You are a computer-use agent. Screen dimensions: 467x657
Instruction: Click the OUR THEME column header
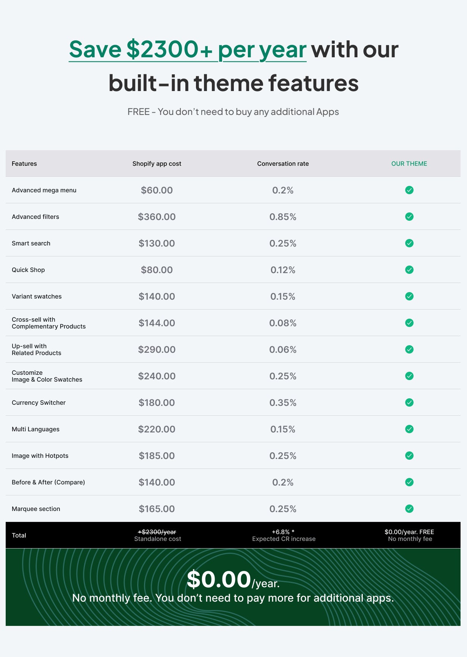click(409, 163)
